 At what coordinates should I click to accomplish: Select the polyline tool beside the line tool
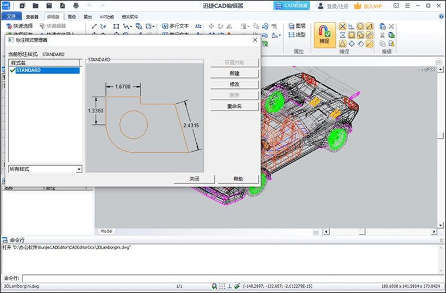103,27
